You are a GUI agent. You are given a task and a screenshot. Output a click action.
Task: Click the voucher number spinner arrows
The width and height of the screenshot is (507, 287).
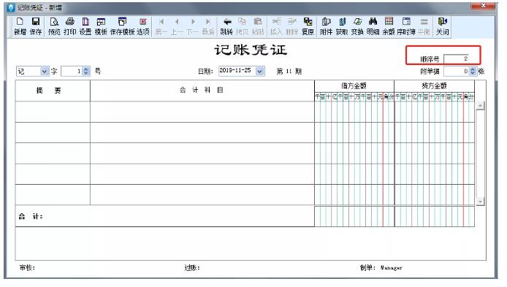click(86, 71)
